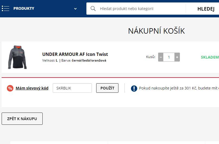Click the SKLADEM availability text

point(210,57)
